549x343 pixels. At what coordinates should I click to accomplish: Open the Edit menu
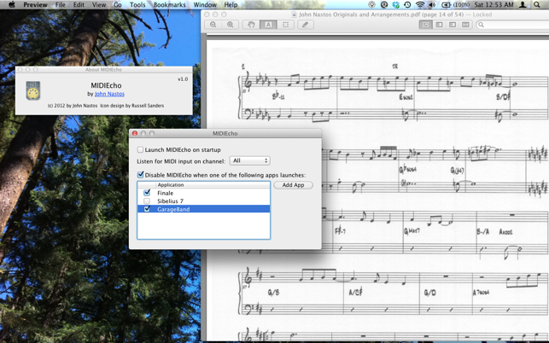[79, 4]
